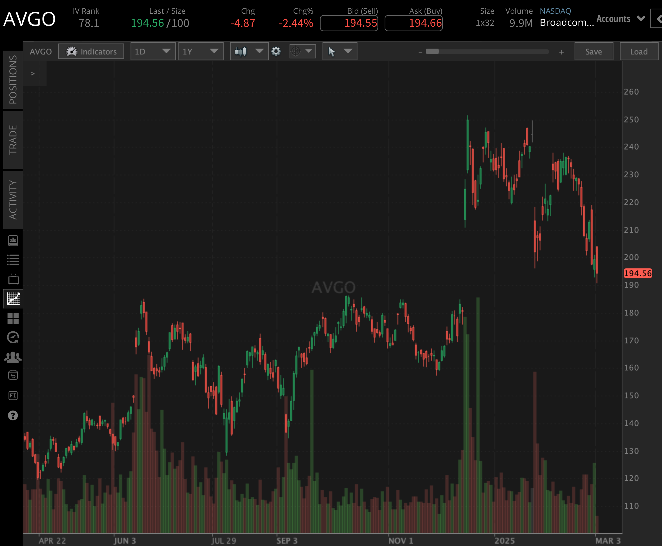The height and width of the screenshot is (546, 662).
Task: Open the help question mark
Action: click(x=13, y=415)
